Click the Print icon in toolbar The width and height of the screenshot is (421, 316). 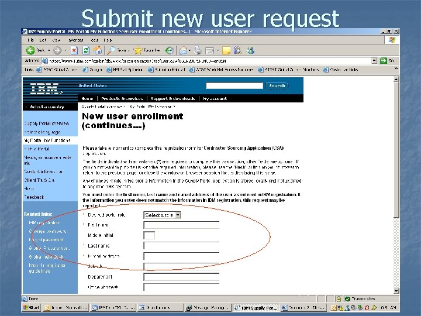(198, 50)
